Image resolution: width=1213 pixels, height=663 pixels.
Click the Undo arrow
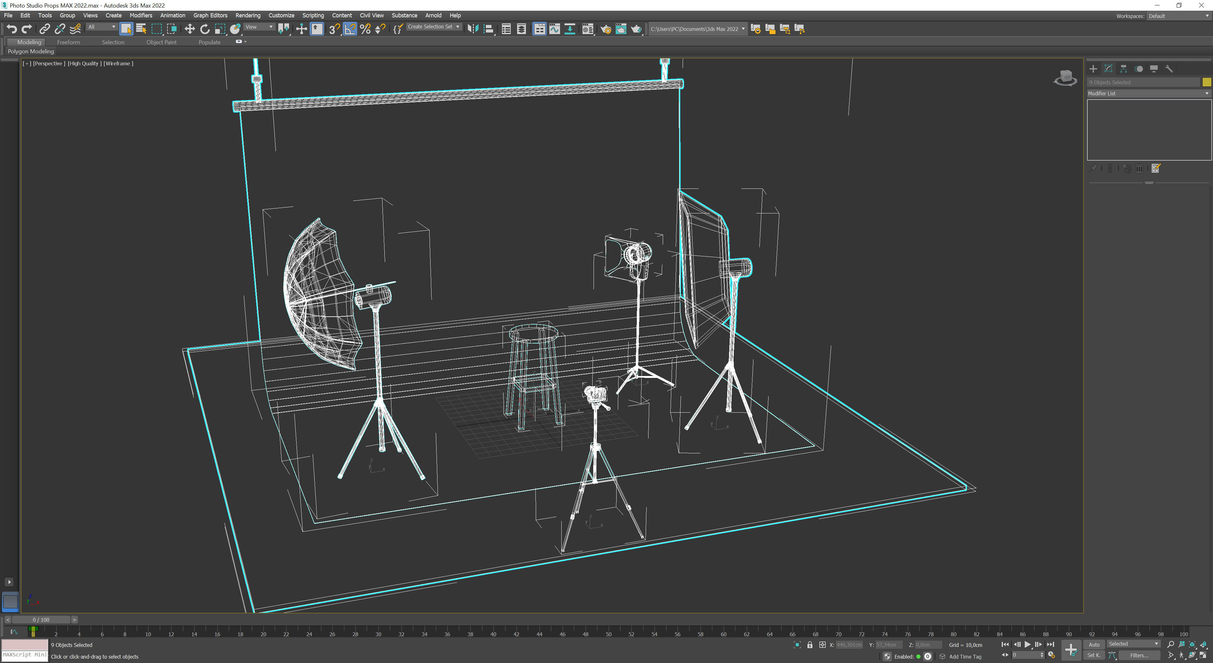(11, 29)
